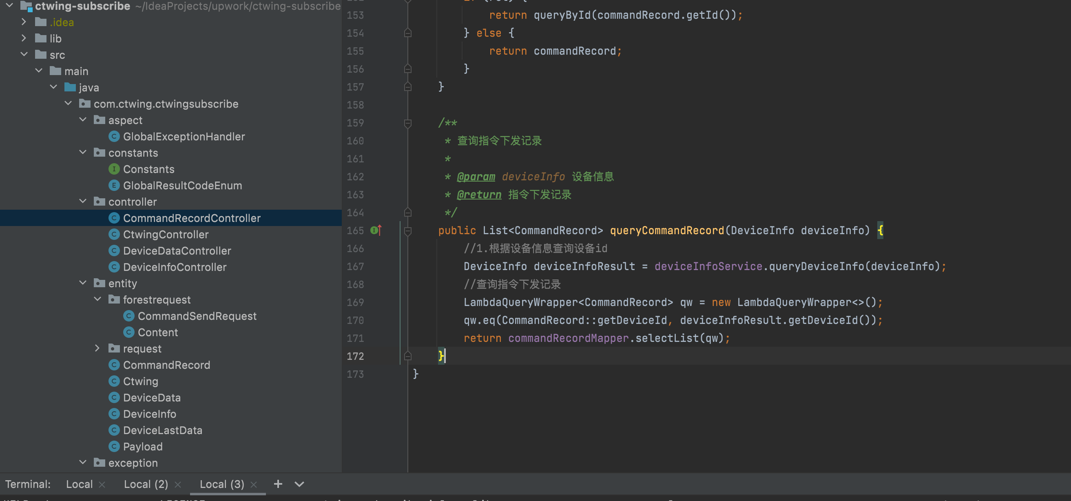
Task: Select the CommandSendRequest class
Action: (x=197, y=316)
